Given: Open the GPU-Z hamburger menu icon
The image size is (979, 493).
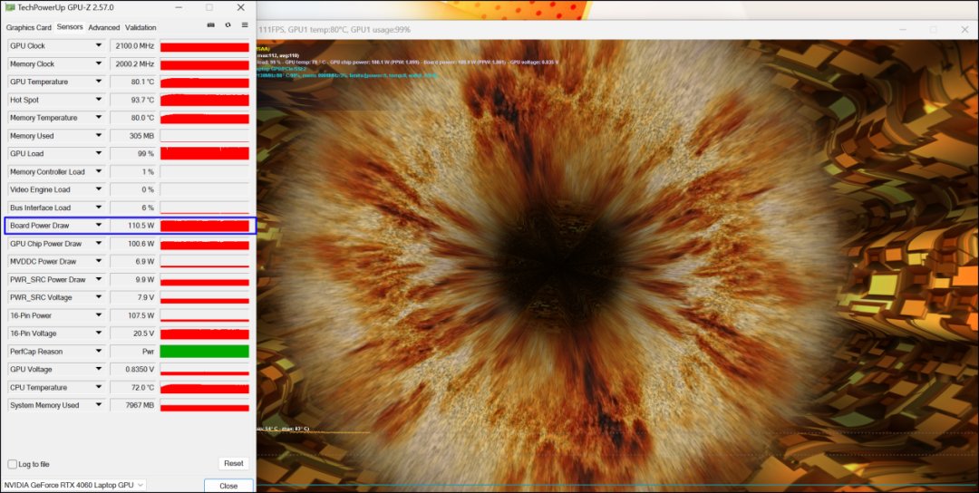Looking at the screenshot, I should [245, 25].
